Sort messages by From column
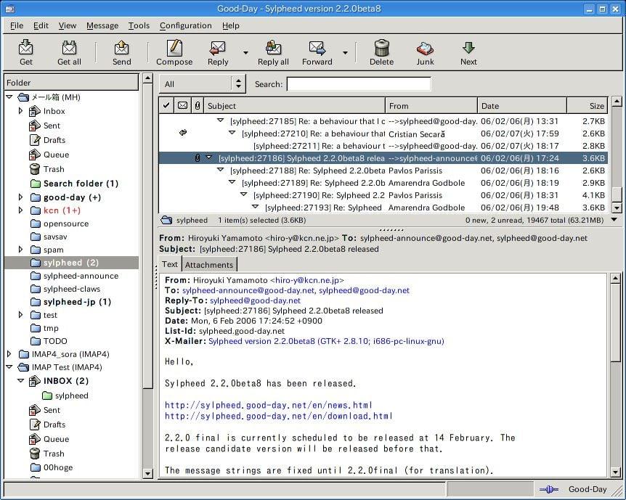This screenshot has height=500, width=626. [431, 106]
